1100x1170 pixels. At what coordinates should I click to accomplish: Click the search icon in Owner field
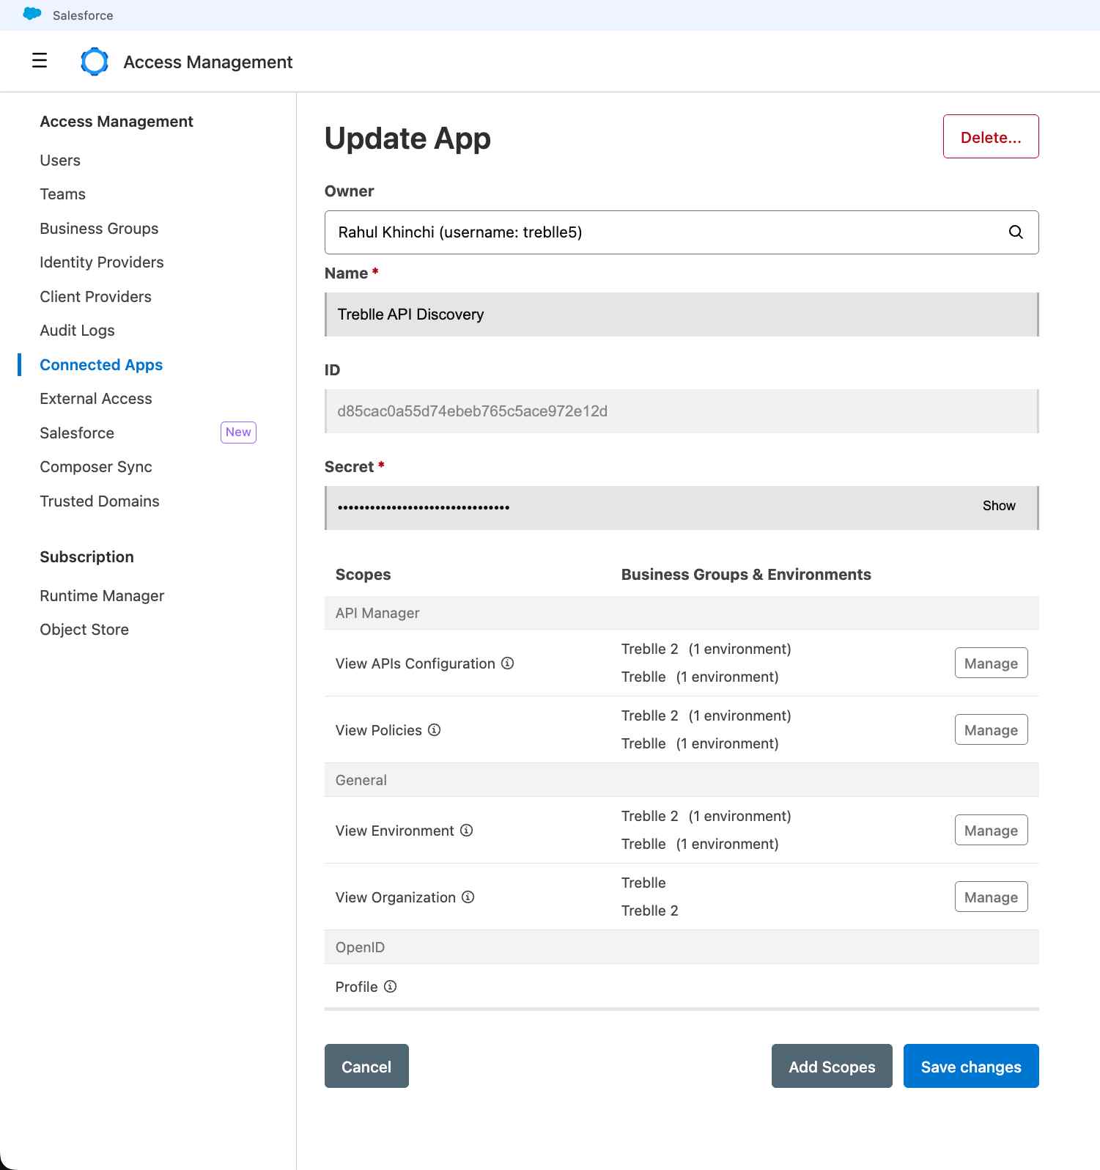tap(1016, 232)
